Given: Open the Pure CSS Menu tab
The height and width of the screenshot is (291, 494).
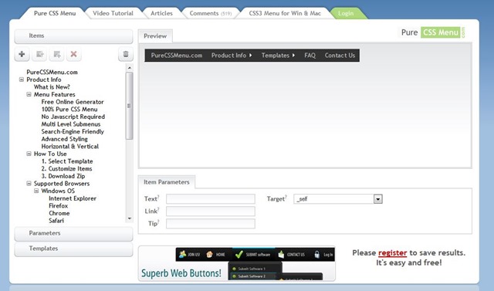Looking at the screenshot, I should 55,13.
